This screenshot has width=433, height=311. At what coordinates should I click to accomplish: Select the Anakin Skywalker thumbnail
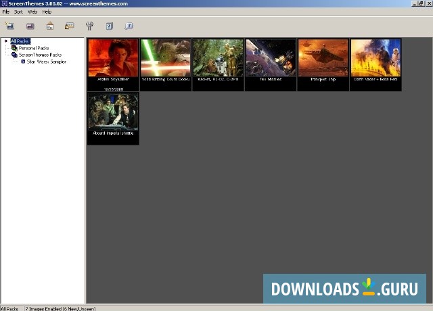(x=113, y=65)
